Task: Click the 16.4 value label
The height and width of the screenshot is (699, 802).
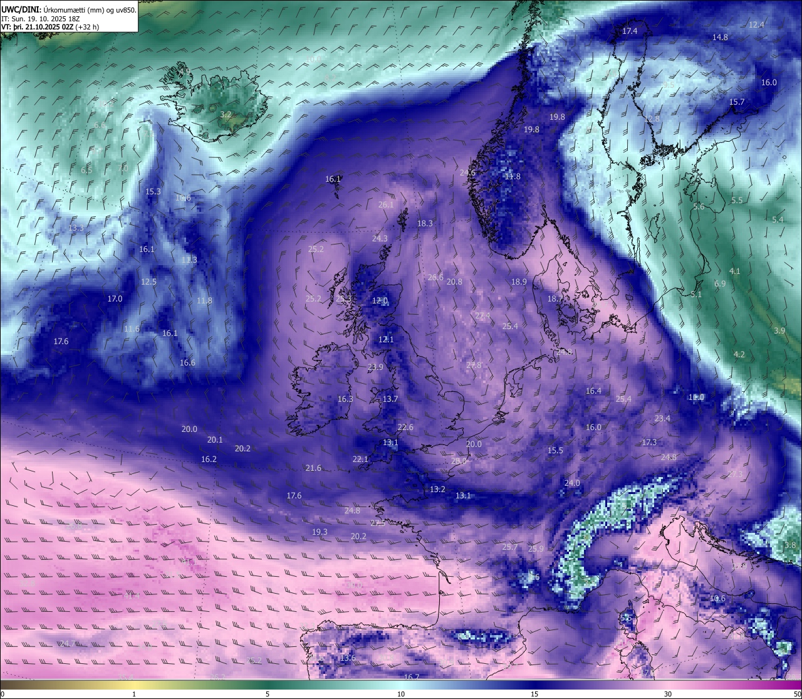Action: pos(593,391)
